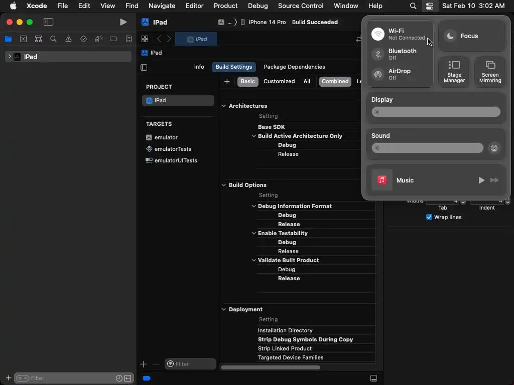Screen dimensions: 514x385
Task: Hide the navigator sidebar in Xcode toolbar
Action: point(49,22)
